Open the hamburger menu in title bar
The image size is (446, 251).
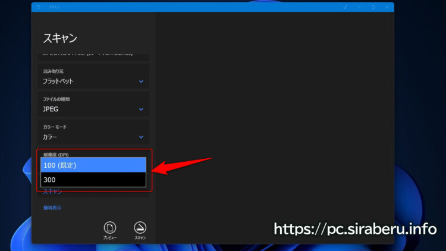point(38,7)
